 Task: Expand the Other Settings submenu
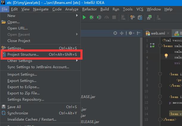pos(41,61)
